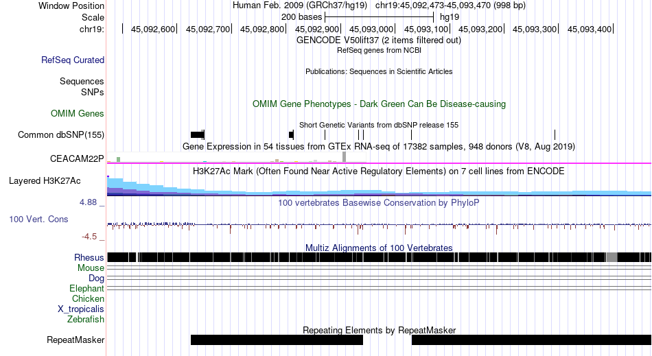Viewport: 652px width, 356px height.
Task: Click the right RepeatMasker element block
Action: coord(531,340)
